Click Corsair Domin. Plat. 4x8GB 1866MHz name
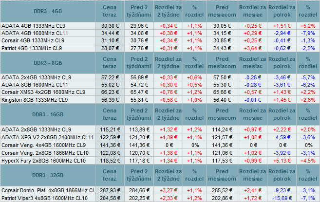The height and width of the screenshot is (202, 320). (48, 191)
